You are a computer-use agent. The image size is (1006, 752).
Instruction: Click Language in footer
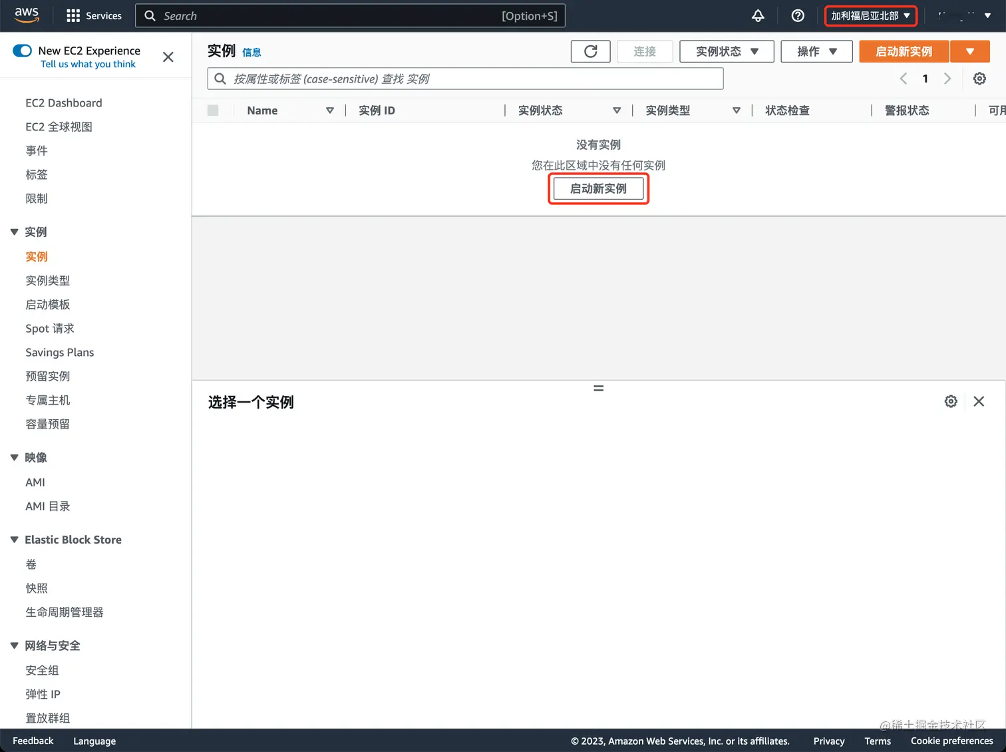tap(94, 741)
